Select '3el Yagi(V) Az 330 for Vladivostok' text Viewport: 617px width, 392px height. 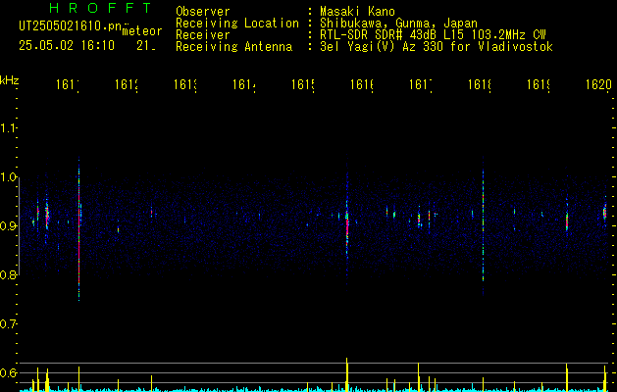437,47
